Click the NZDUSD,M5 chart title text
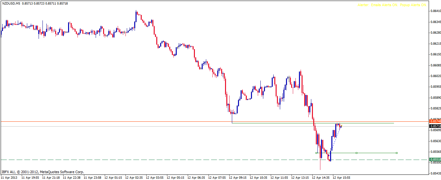 tap(11, 4)
